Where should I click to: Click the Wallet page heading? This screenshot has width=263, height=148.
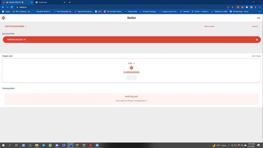[x=131, y=18]
